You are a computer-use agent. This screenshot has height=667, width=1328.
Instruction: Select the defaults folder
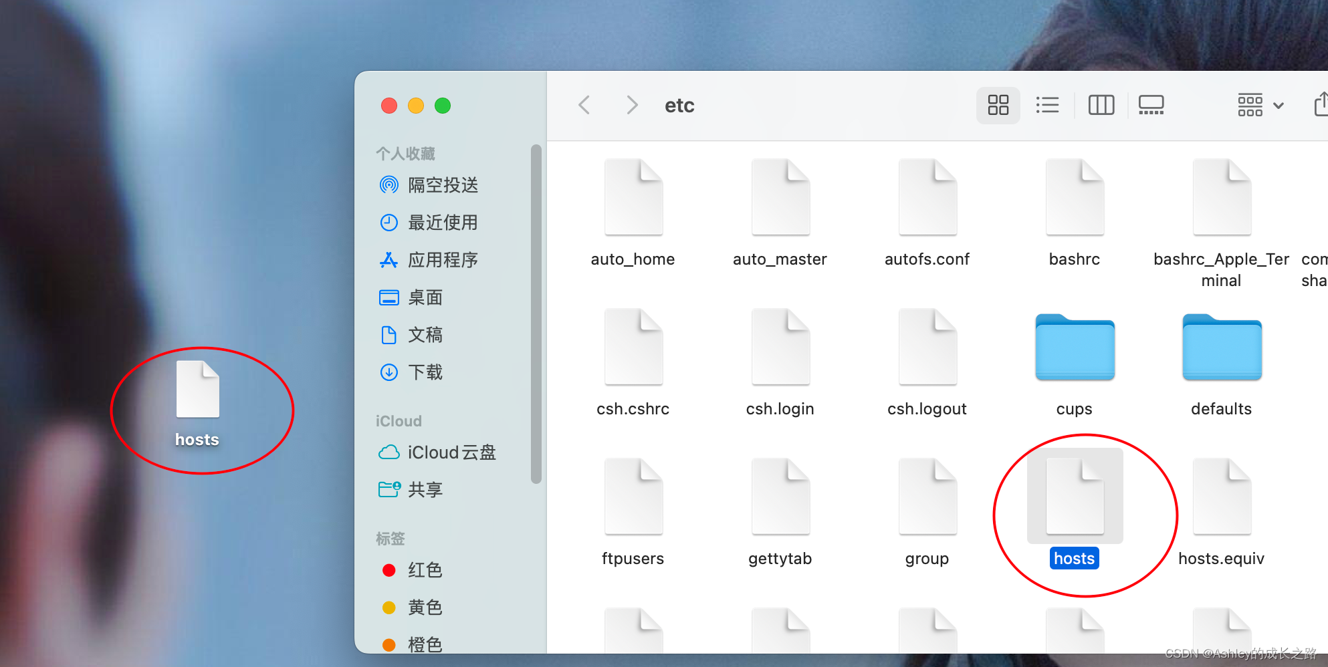pyautogui.click(x=1222, y=348)
